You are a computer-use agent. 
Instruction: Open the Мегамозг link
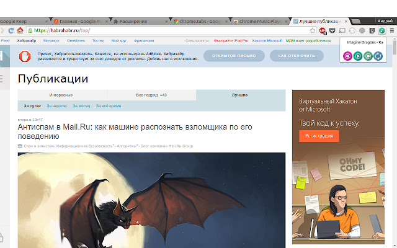coord(51,40)
